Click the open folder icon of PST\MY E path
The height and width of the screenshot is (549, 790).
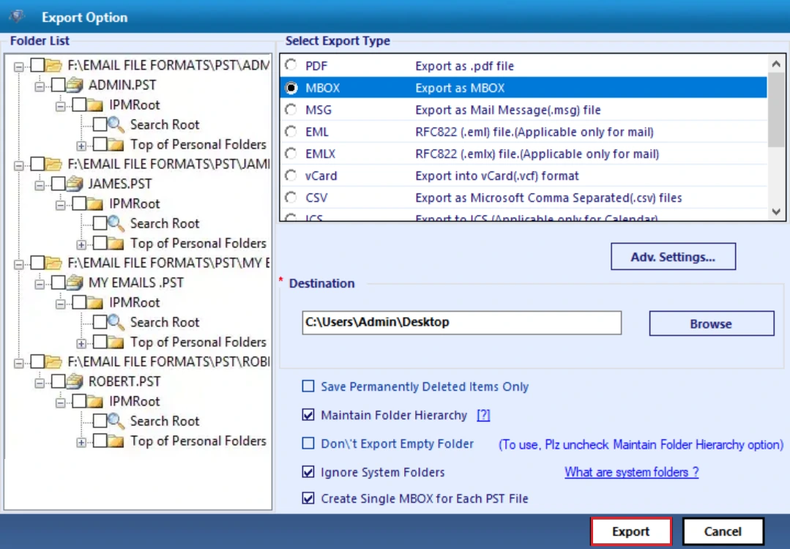[x=53, y=262]
